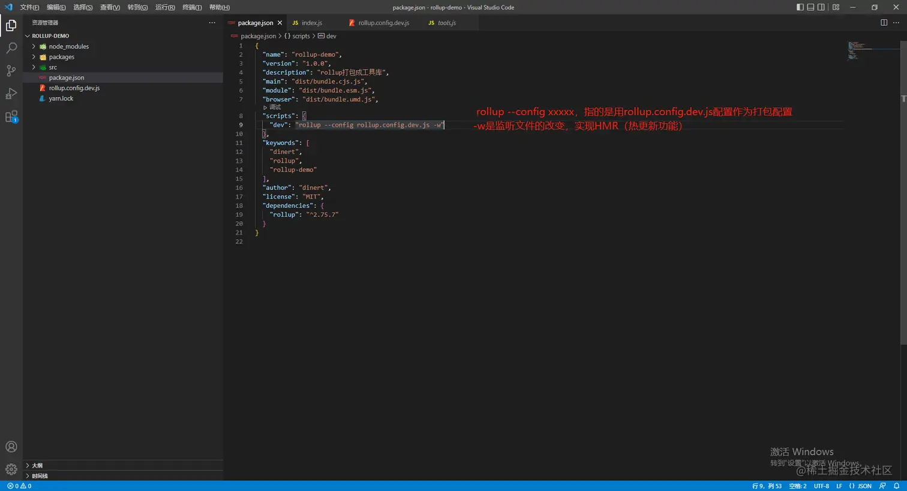907x491 pixels.
Task: Switch to the tools.js tab
Action: tap(447, 23)
